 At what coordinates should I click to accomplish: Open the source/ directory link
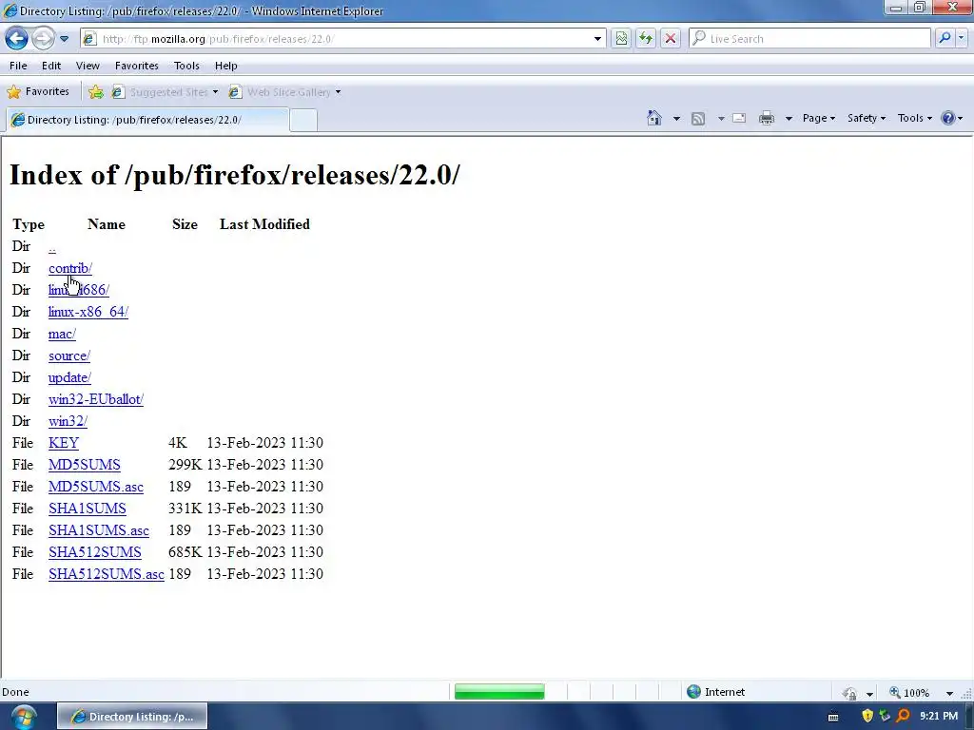coord(69,355)
